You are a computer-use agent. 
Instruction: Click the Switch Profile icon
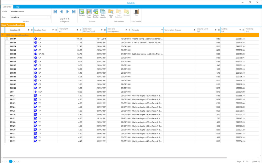[96, 12]
